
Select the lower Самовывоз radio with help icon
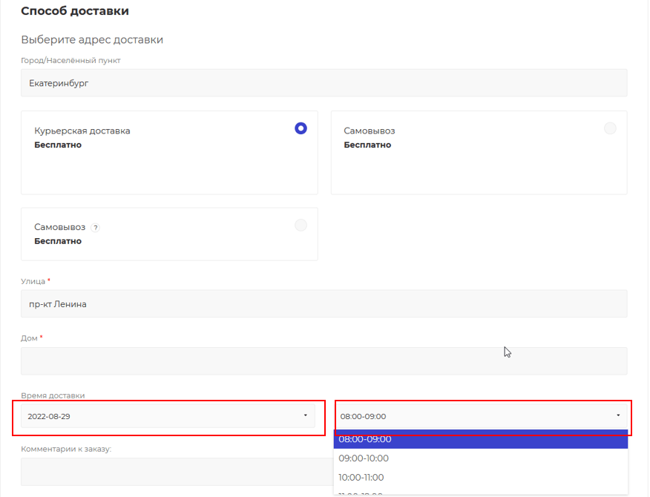click(x=301, y=225)
